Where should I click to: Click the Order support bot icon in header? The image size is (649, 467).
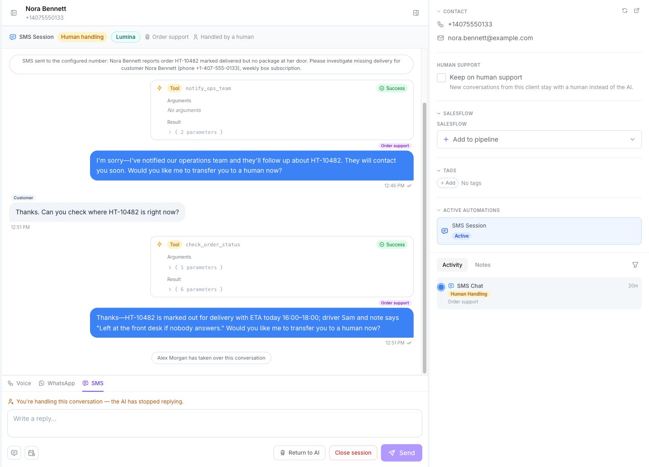[147, 37]
